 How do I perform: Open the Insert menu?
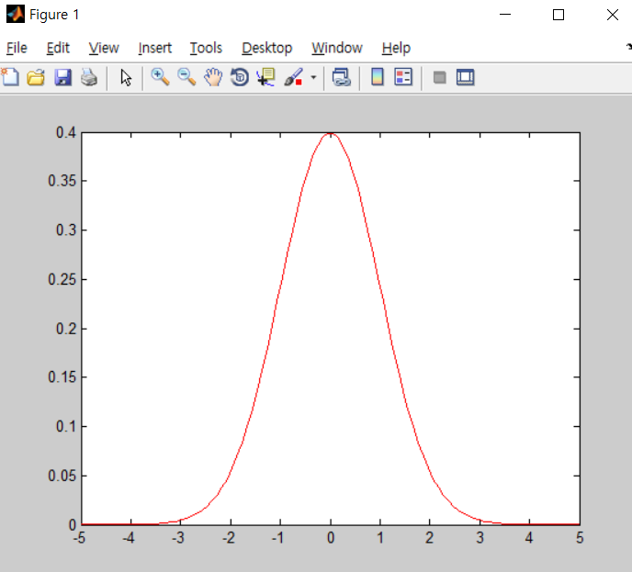point(154,48)
